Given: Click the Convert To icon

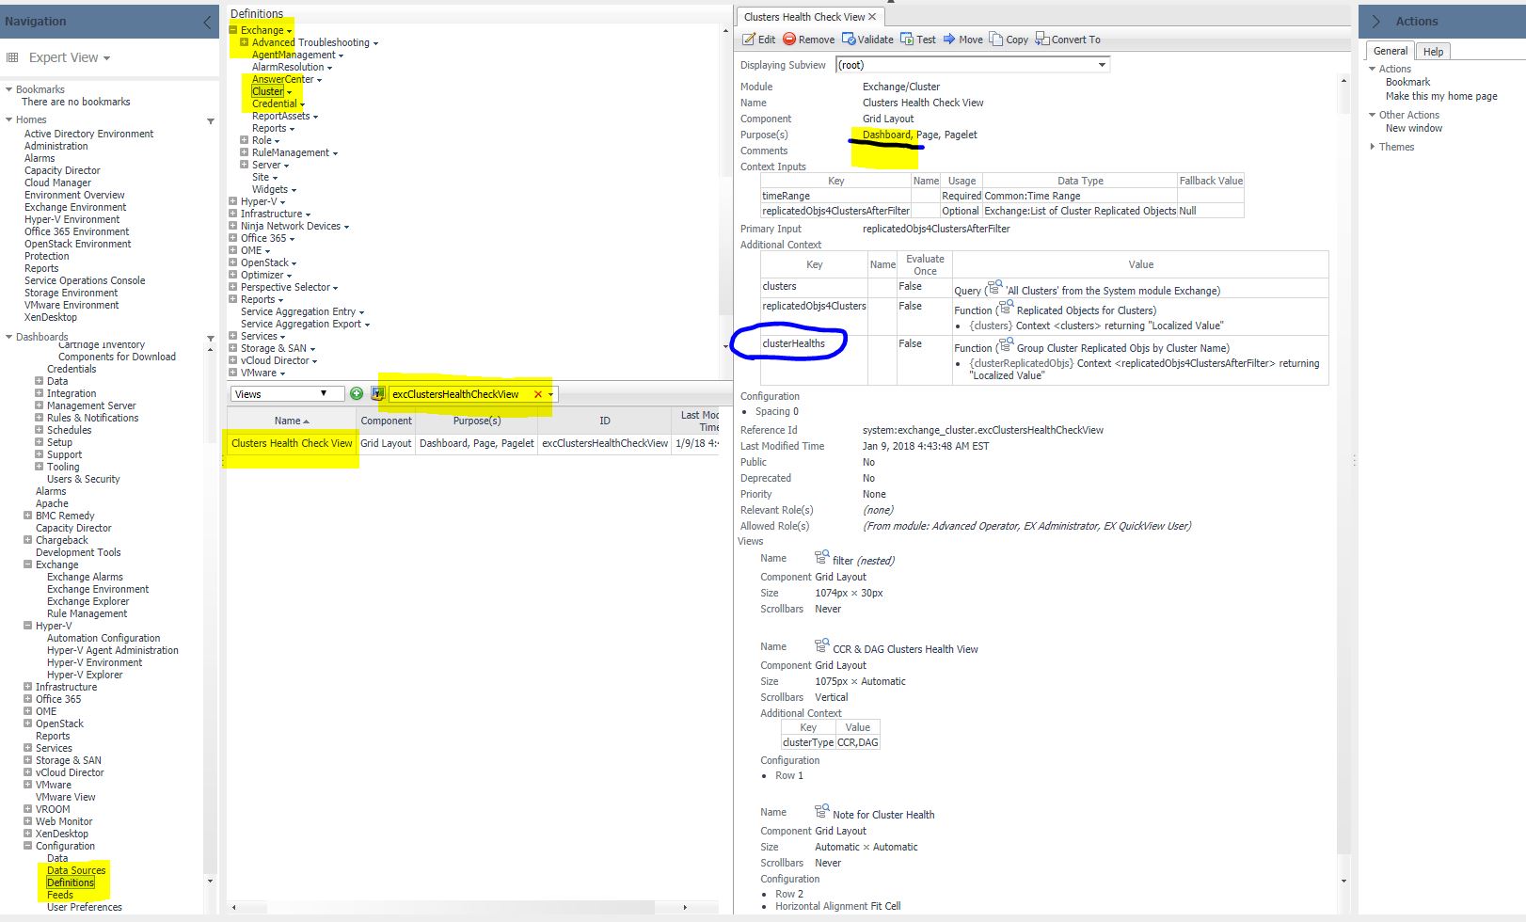Looking at the screenshot, I should (x=1042, y=39).
